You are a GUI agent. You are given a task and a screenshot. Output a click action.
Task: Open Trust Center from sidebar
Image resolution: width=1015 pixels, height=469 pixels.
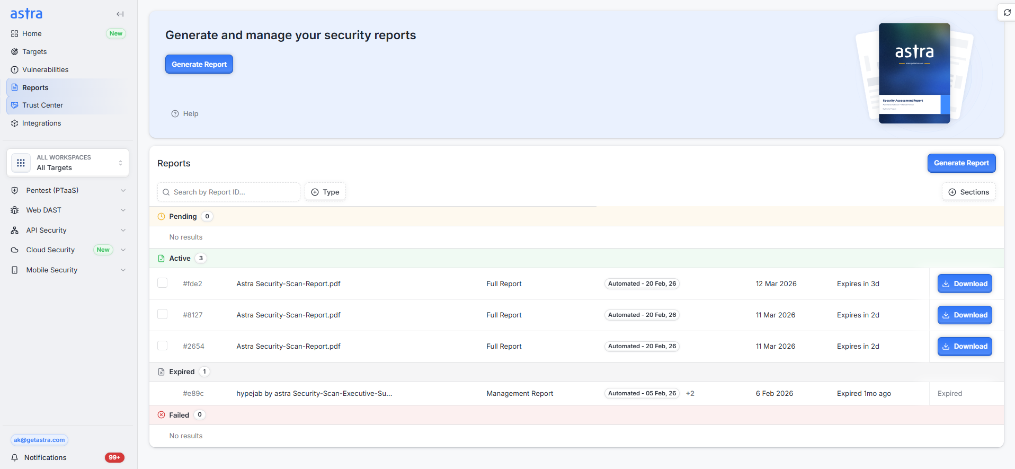coord(42,105)
